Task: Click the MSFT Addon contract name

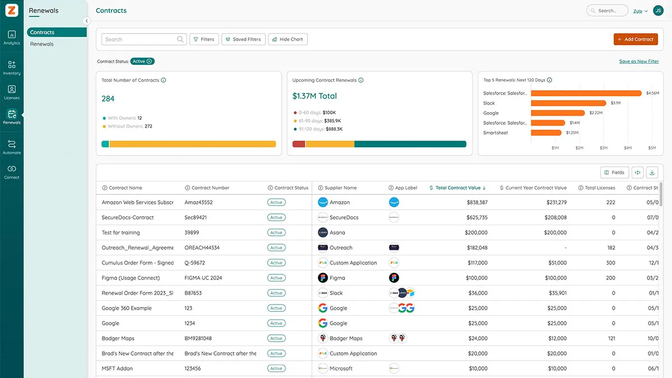Action: coord(117,368)
